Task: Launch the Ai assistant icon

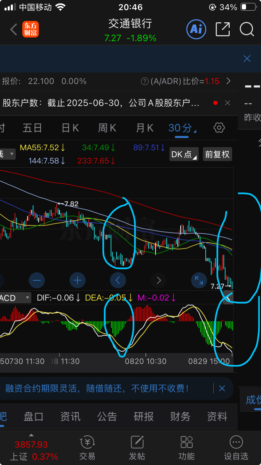Action: [196, 29]
